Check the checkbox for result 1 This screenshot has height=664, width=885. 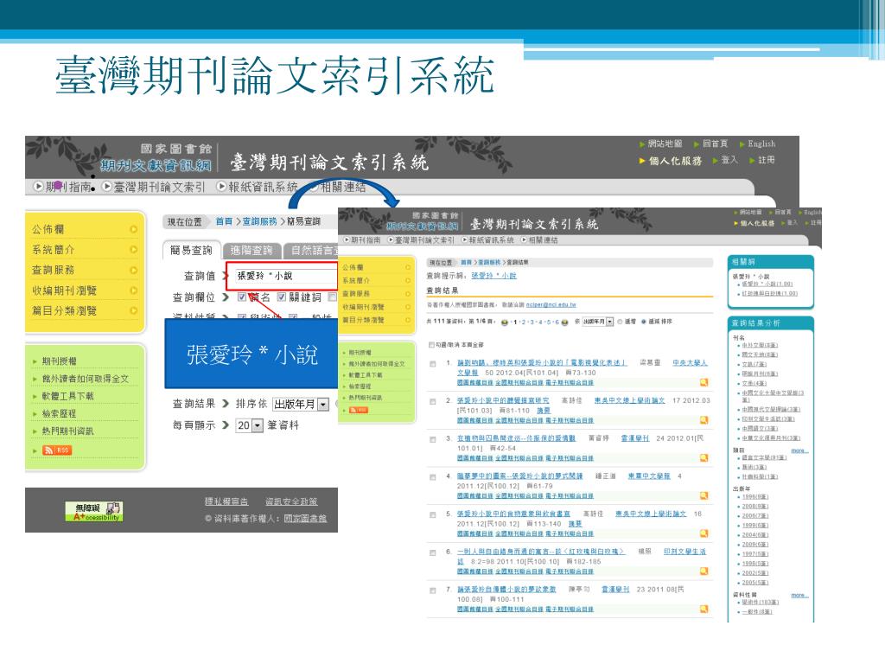coord(432,364)
